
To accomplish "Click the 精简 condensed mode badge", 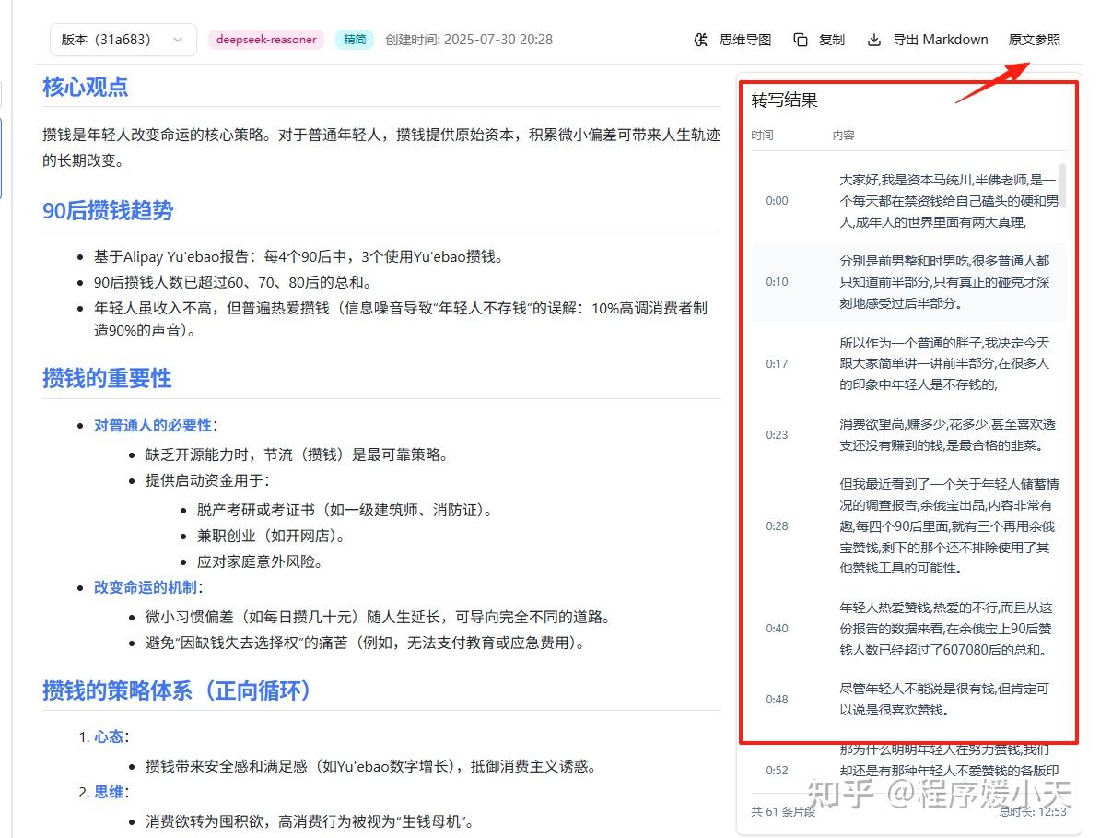I will click(x=354, y=40).
